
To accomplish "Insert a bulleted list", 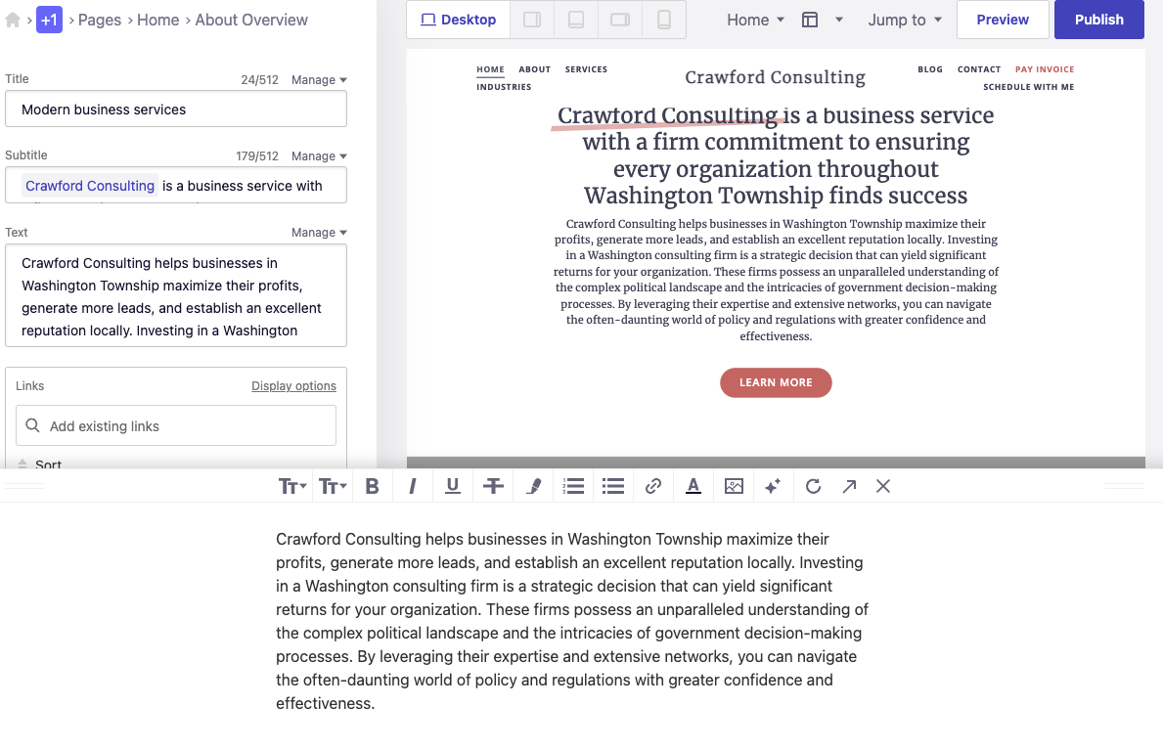I will coord(613,486).
